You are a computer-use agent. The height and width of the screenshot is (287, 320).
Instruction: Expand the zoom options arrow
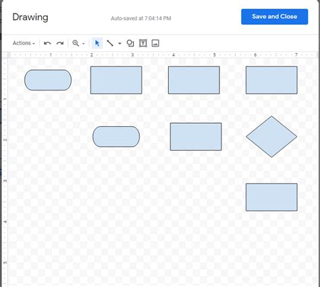click(83, 43)
